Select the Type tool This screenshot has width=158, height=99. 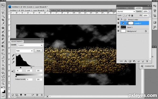[3, 61]
